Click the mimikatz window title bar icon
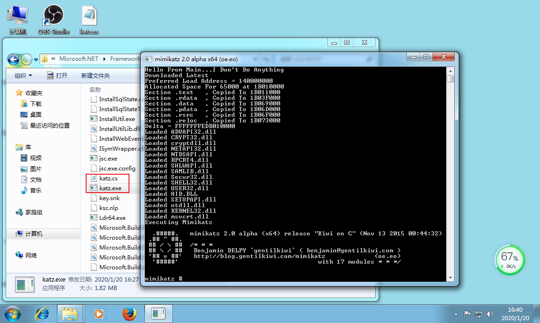The width and height of the screenshot is (540, 323). click(x=149, y=59)
